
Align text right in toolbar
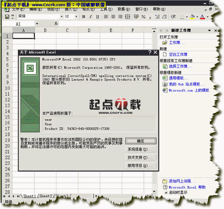tap(120, 17)
